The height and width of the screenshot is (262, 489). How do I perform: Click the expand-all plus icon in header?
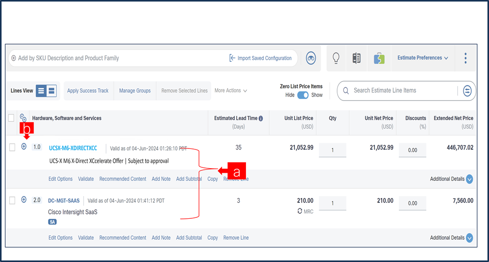click(x=23, y=118)
